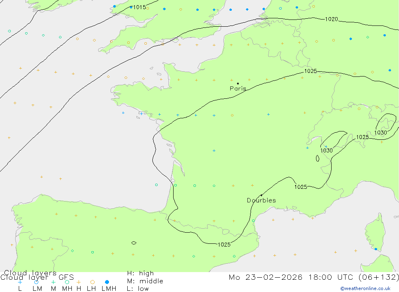Click the "H: high" legend text
This screenshot has width=399, height=292.
coord(140,273)
